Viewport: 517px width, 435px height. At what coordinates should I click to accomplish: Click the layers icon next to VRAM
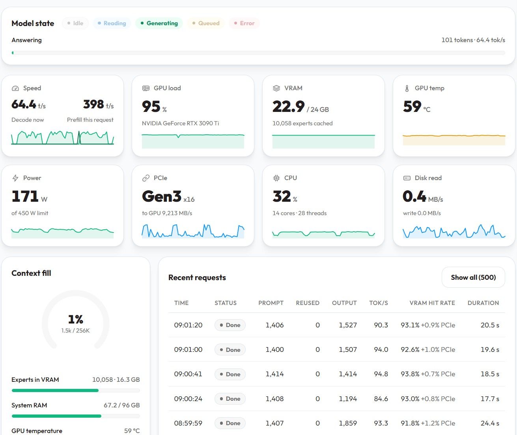point(276,88)
